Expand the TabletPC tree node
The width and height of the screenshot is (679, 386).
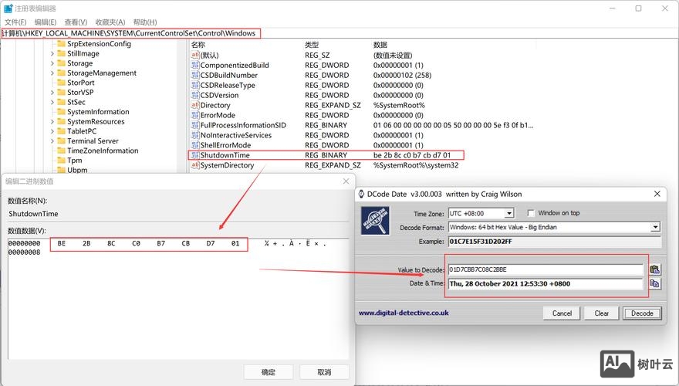[x=52, y=131]
